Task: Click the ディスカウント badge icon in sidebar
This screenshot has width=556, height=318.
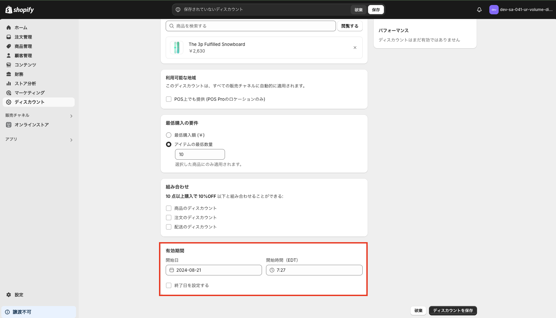Action: [8, 102]
